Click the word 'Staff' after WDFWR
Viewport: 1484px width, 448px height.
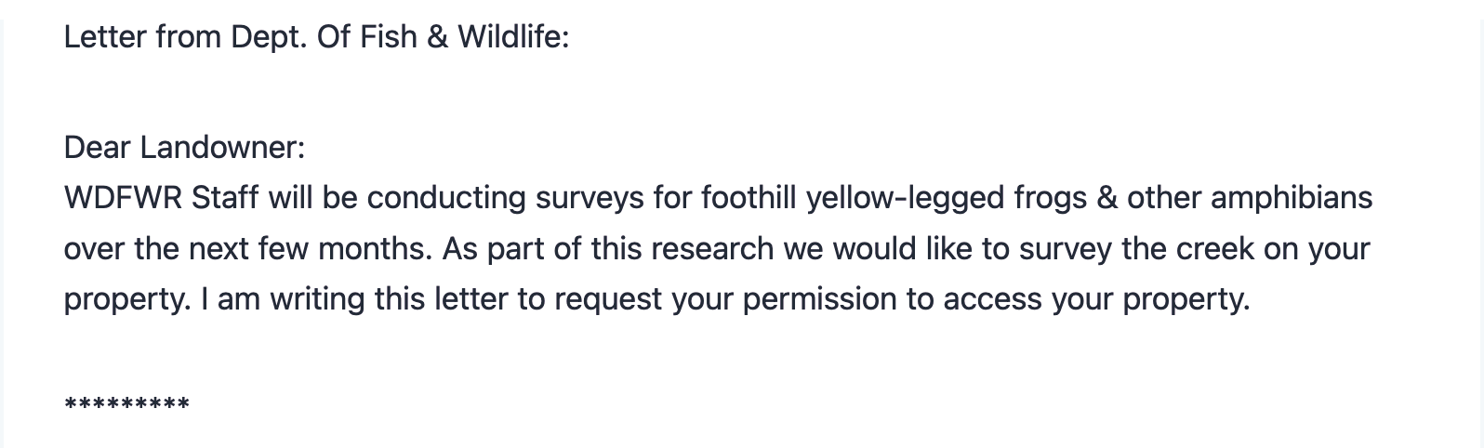[225, 199]
